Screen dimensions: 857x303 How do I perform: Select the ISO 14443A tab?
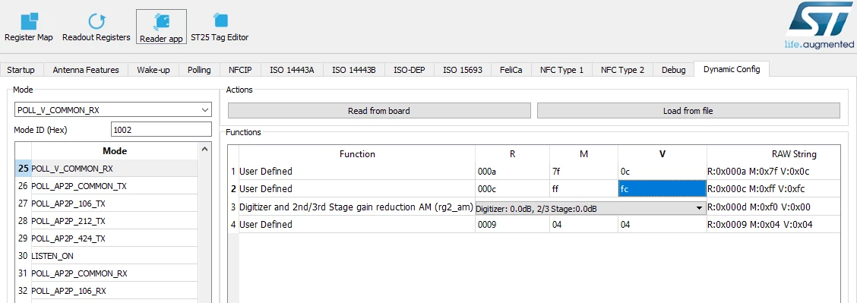292,70
